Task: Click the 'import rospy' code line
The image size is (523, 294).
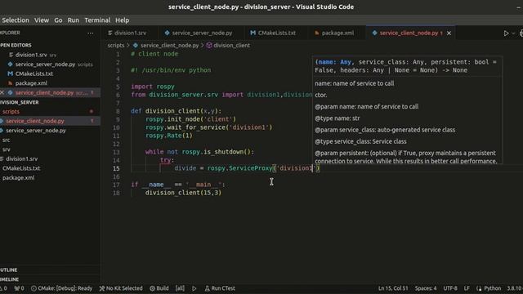Action: (x=153, y=87)
